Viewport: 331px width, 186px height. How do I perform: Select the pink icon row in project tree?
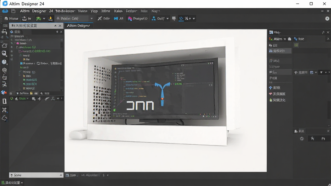[x=22, y=43]
